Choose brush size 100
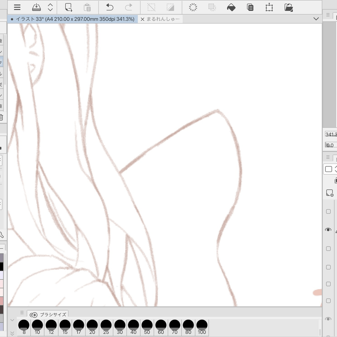The image size is (337, 337). [202, 327]
